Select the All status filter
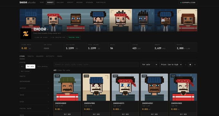The image size is (219, 116). pos(22,66)
